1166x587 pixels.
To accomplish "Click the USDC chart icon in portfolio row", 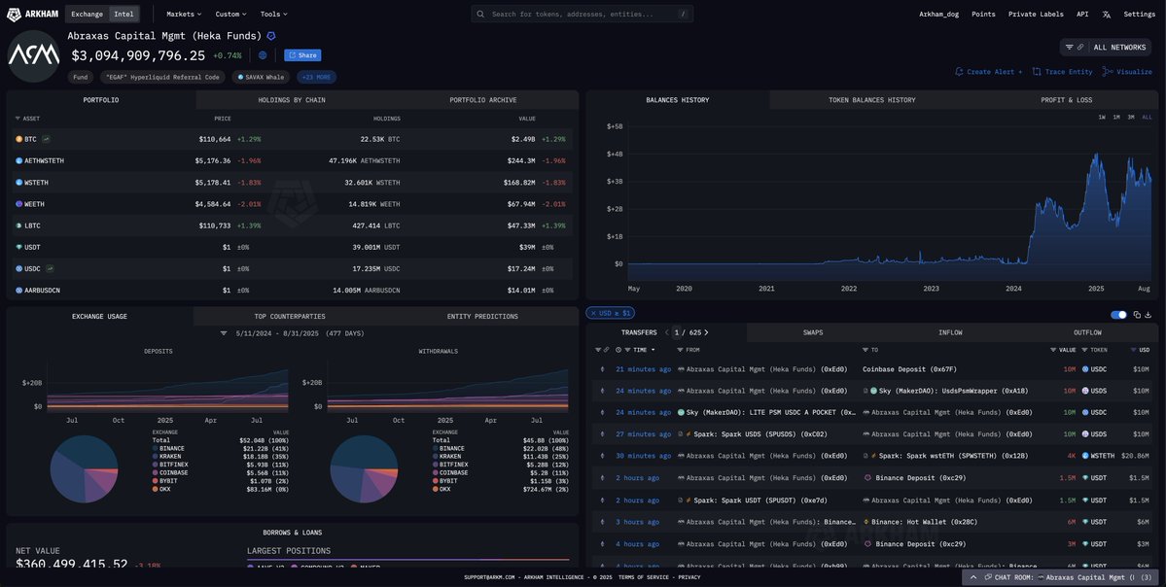I will click(x=50, y=268).
